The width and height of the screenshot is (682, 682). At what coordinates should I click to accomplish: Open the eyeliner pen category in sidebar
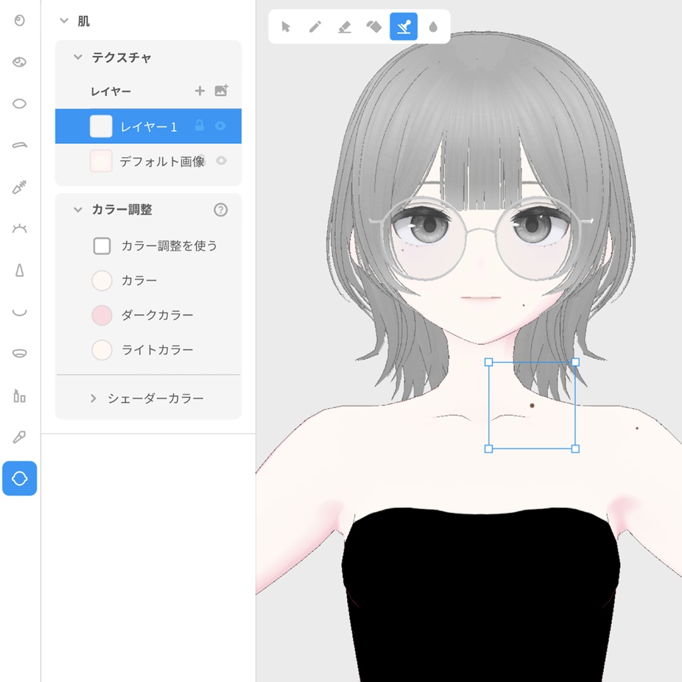[19, 187]
